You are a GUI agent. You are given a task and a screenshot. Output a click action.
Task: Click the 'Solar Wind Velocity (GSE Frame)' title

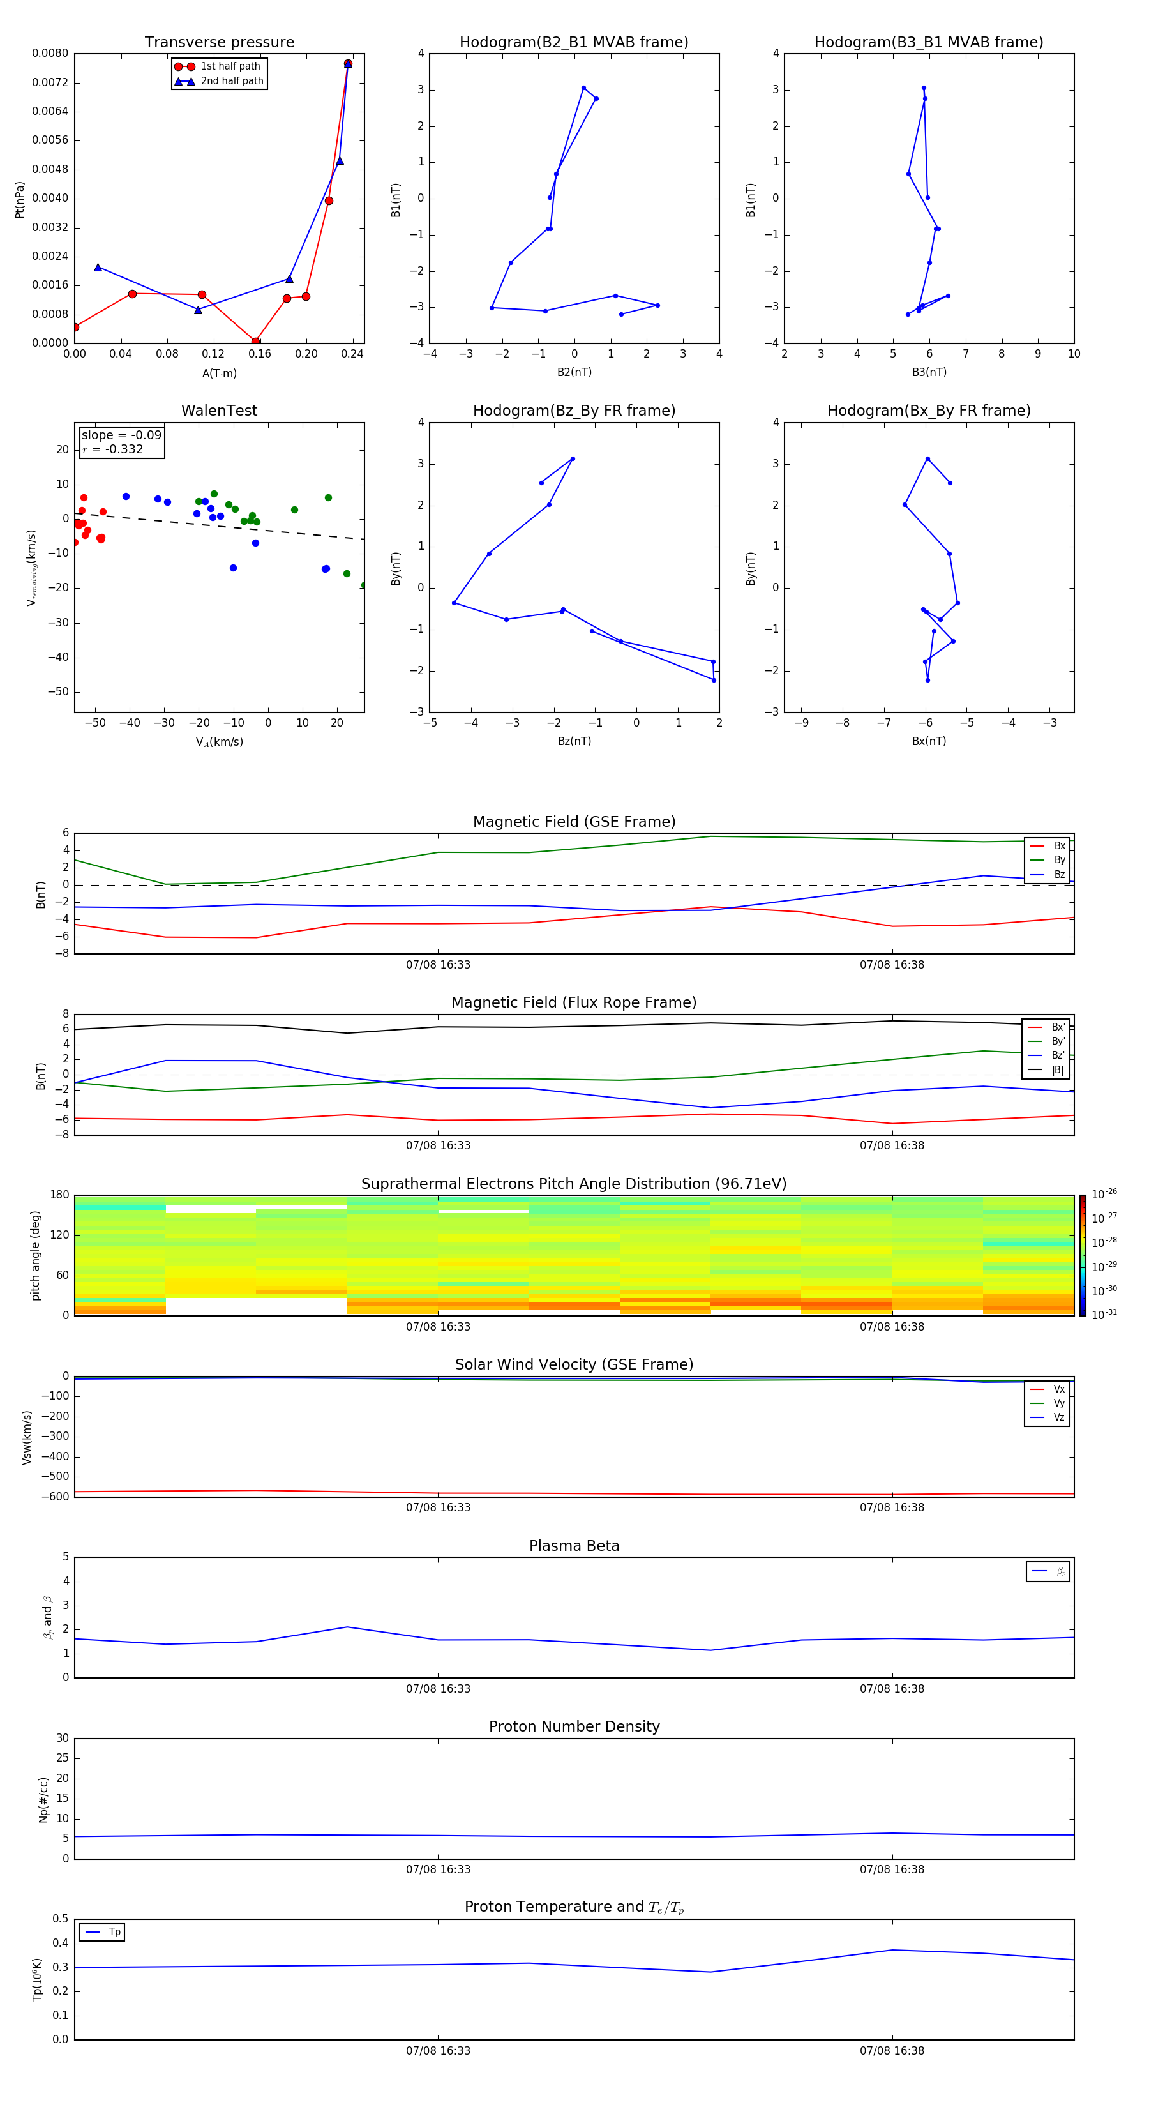574,1364
